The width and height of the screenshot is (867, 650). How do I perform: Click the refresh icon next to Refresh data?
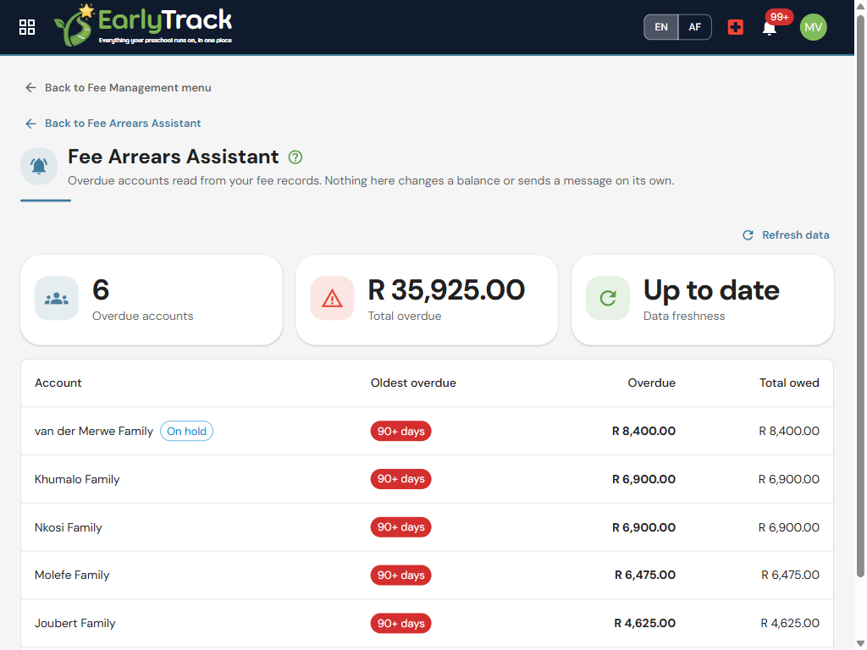point(748,235)
